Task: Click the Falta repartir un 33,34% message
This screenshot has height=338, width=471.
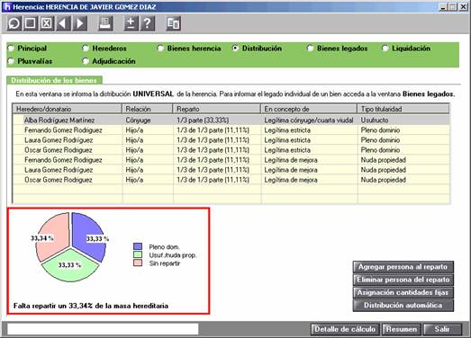Action: tap(91, 306)
